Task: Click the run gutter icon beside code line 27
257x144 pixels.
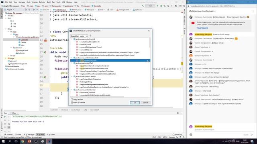Action: (x=45, y=52)
